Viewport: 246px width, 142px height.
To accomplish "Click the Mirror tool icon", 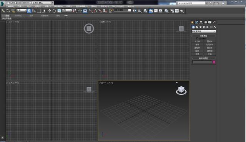I will point(135,11).
